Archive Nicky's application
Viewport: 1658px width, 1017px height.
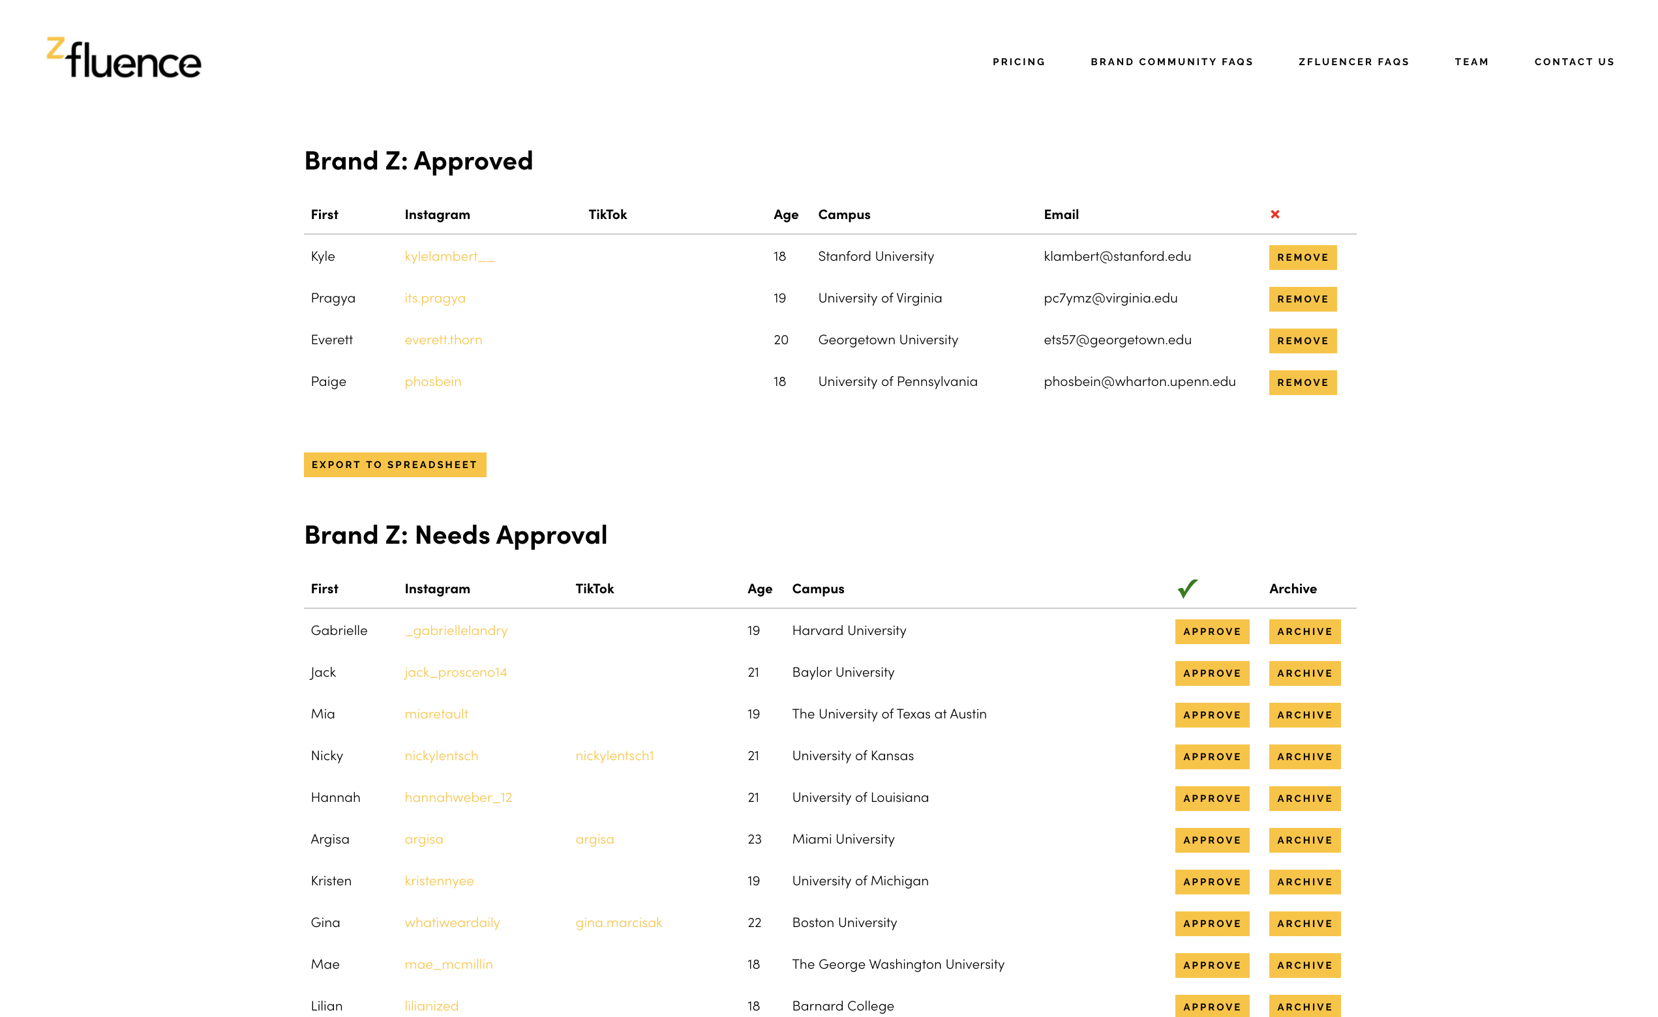[x=1304, y=757]
